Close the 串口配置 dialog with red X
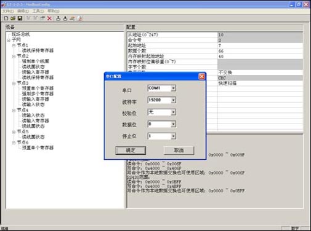311x231 pixels. 201,76
